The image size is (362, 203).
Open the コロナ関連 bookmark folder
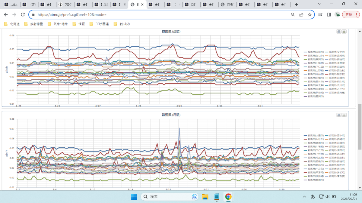(x=99, y=24)
